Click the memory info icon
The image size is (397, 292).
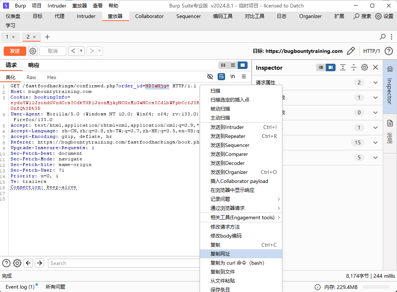(x=317, y=287)
